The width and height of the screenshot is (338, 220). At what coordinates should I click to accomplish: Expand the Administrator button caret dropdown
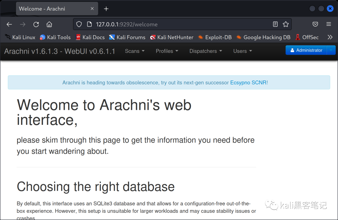[331, 50]
